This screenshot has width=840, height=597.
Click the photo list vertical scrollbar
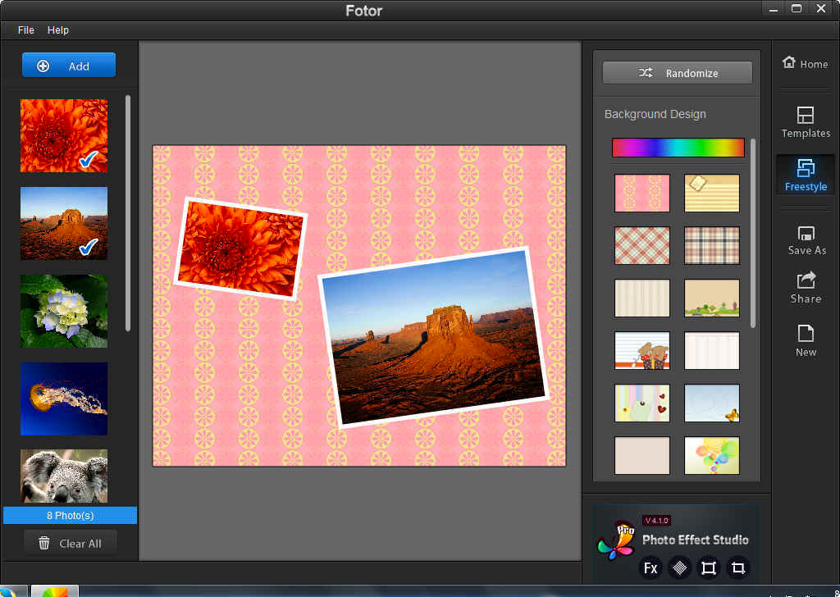[x=128, y=213]
